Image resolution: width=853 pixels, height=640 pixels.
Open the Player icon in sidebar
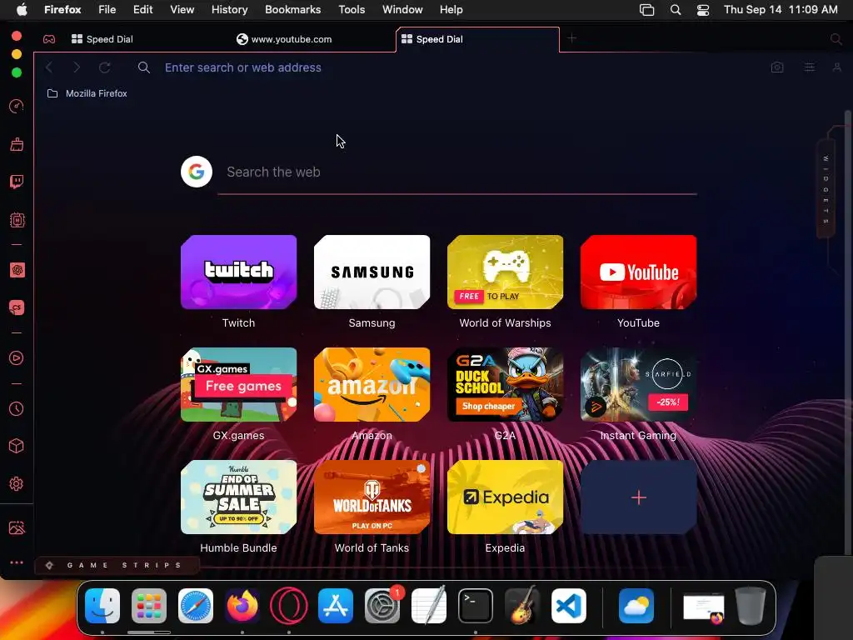pos(17,358)
